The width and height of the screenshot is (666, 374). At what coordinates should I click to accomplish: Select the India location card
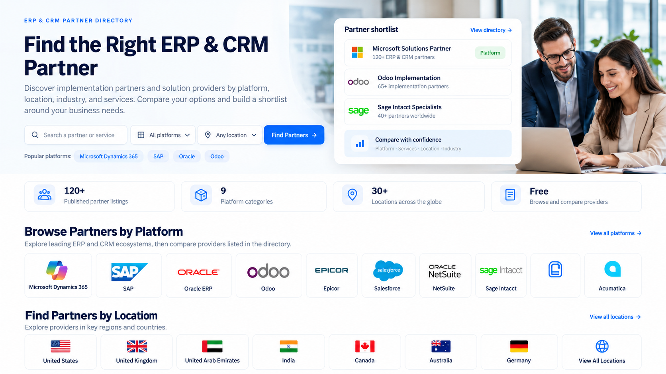tap(288, 352)
